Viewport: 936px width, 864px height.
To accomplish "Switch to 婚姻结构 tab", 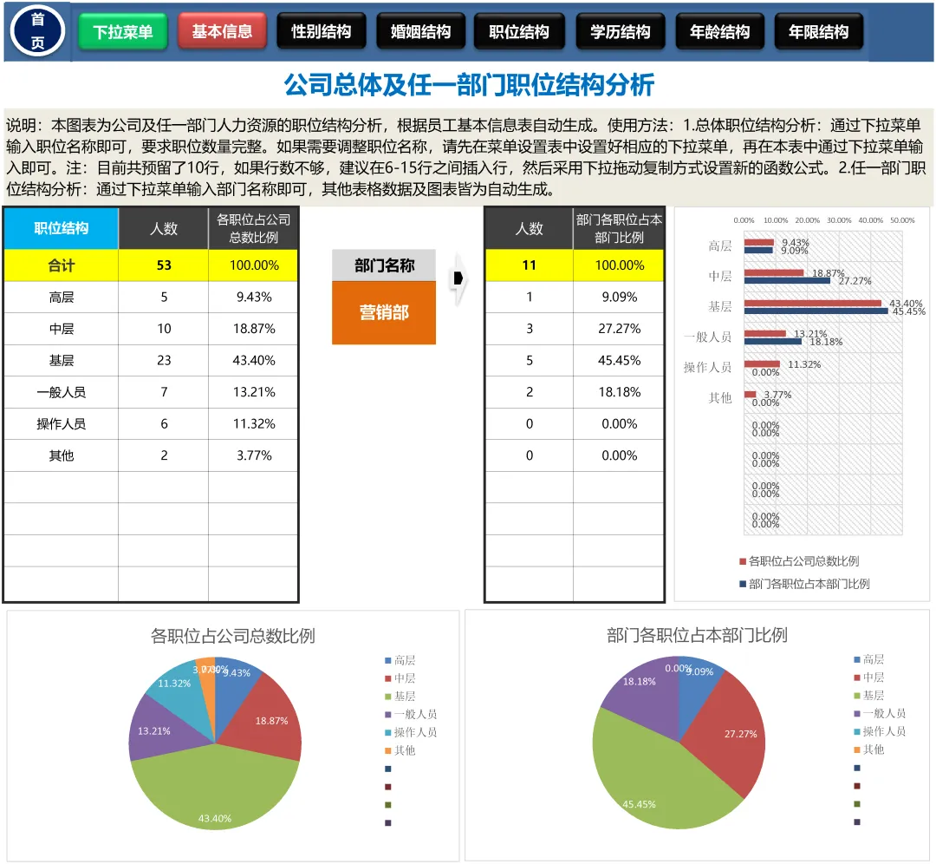I will click(x=421, y=31).
